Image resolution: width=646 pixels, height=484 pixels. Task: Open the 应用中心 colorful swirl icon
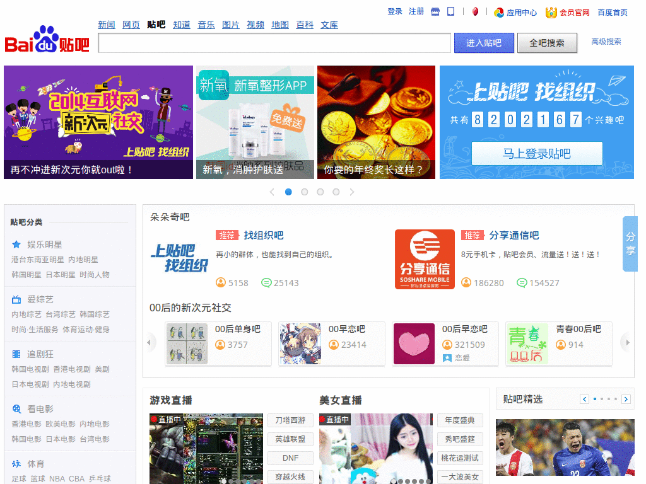click(x=499, y=13)
